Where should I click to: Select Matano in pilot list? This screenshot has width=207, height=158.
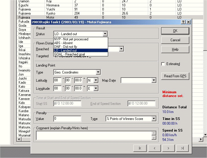24,115
